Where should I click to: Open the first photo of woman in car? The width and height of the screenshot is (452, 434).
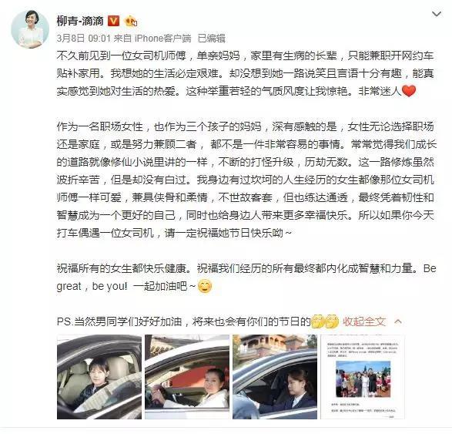point(99,377)
